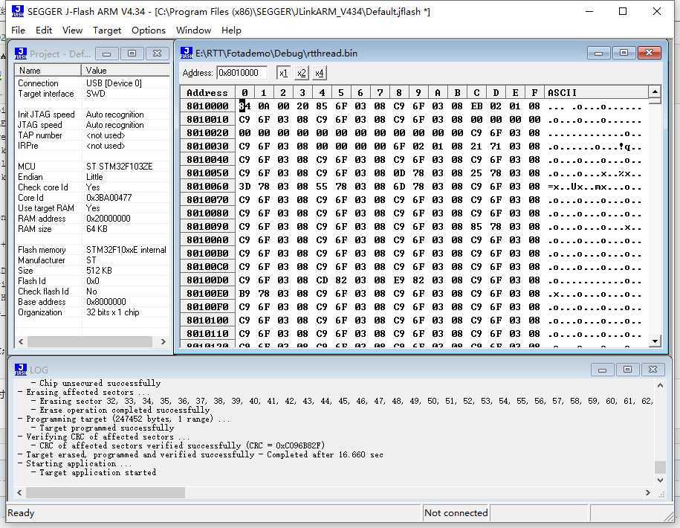Click the SEGGER J-Flash app icon in title bar
Screen dimensions: 680x528
17,11
